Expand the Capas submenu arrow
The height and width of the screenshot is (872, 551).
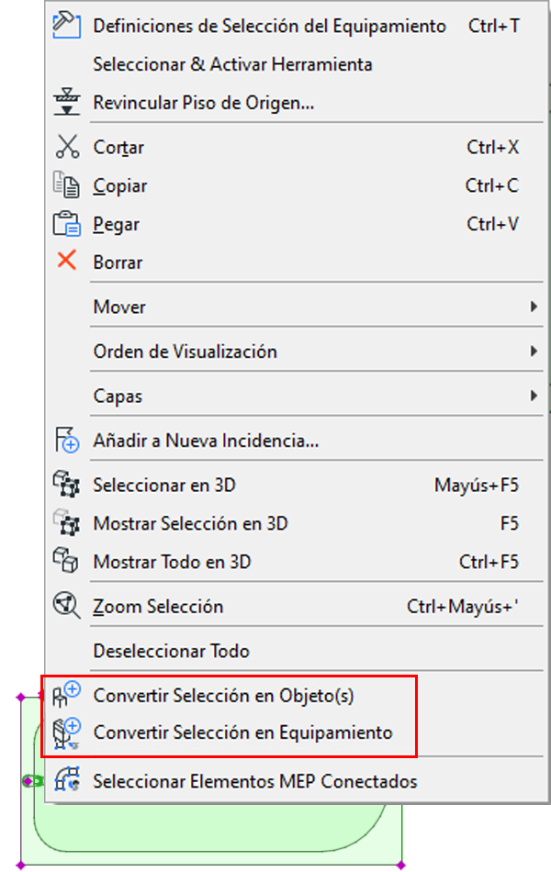[x=534, y=396]
